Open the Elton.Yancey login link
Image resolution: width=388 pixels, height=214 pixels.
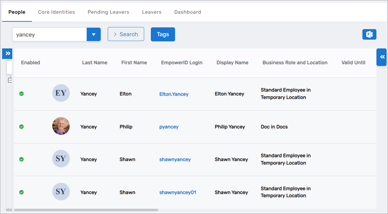pos(174,94)
